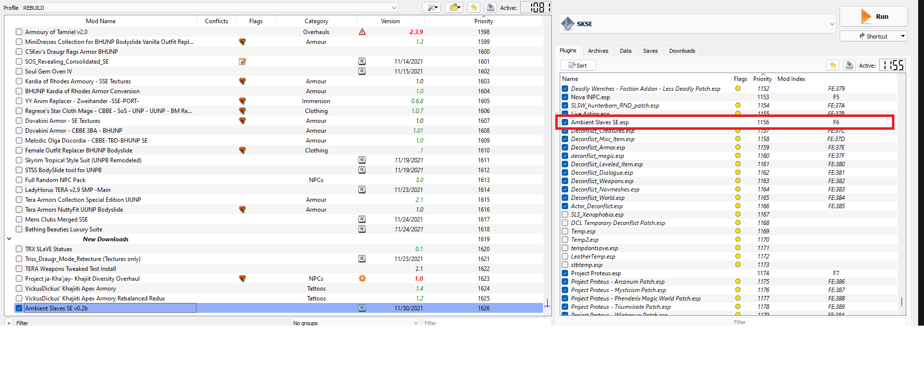Sort by Category column header

(316, 21)
